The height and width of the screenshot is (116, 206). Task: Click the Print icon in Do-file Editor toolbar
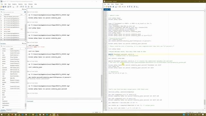pos(110,7)
